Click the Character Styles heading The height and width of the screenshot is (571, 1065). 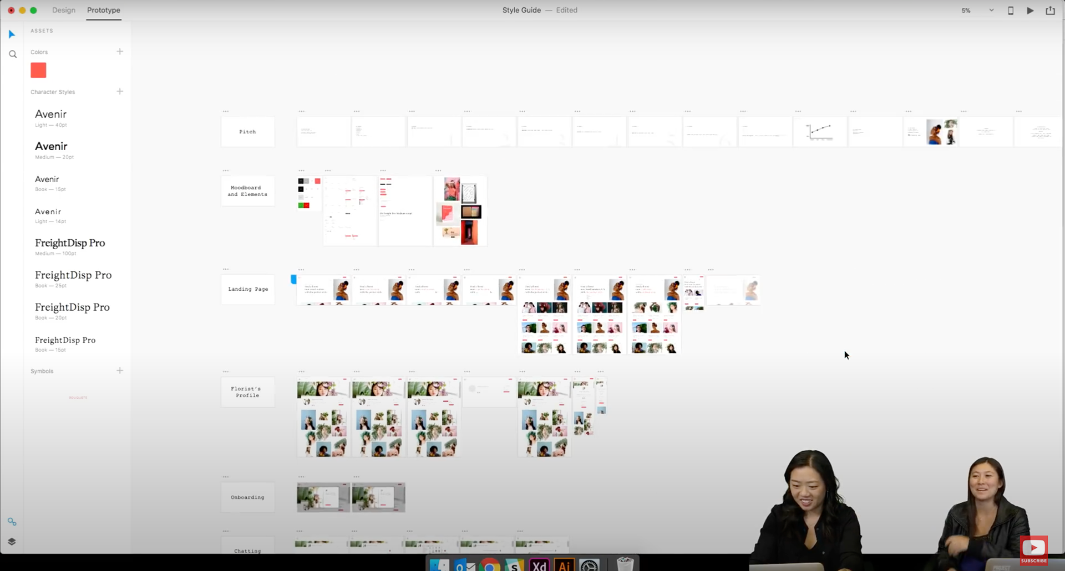[53, 92]
